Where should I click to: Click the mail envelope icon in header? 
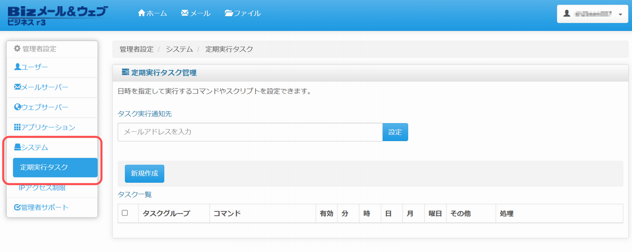pos(185,13)
